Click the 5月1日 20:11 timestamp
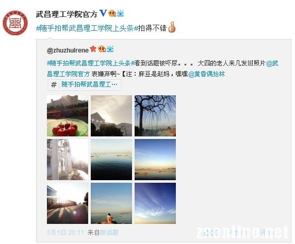The height and width of the screenshot is (244, 295). coord(65,233)
